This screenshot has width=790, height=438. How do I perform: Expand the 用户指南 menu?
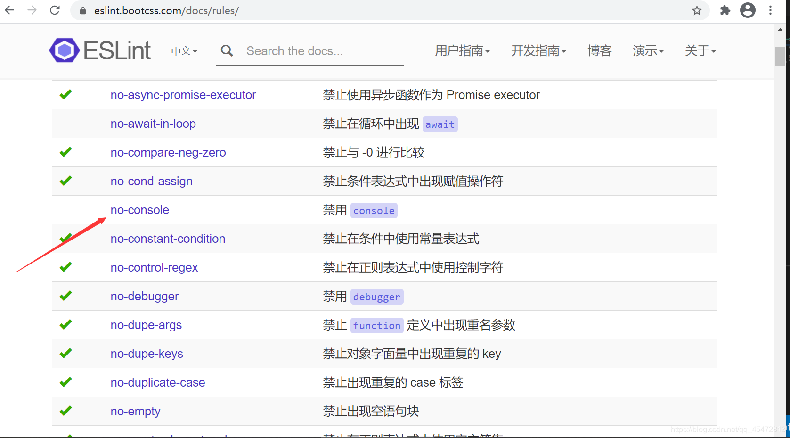(463, 50)
